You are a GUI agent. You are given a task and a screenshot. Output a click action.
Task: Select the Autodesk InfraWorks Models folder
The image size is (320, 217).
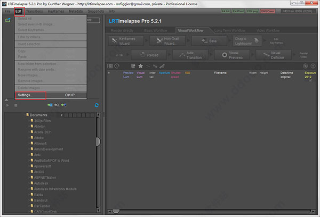55,189
